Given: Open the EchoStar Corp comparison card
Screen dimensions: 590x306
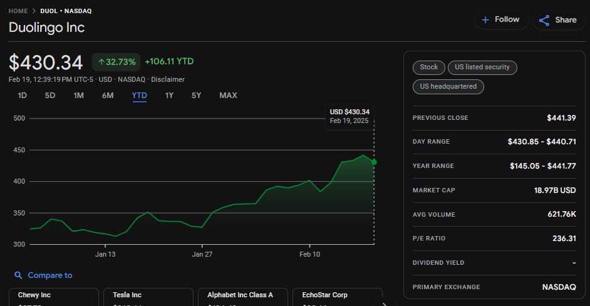Looking at the screenshot, I should coord(338,297).
